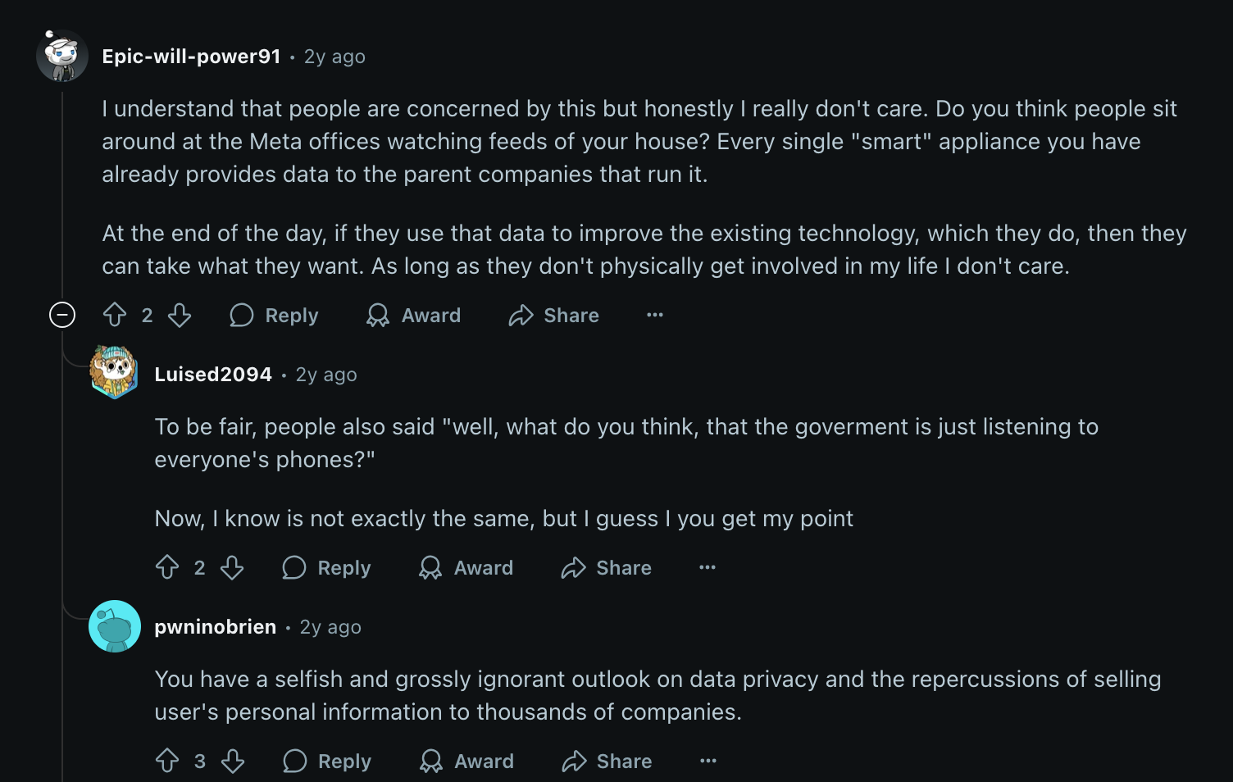
Task: Share pwninobrien's comment
Action: tap(607, 761)
